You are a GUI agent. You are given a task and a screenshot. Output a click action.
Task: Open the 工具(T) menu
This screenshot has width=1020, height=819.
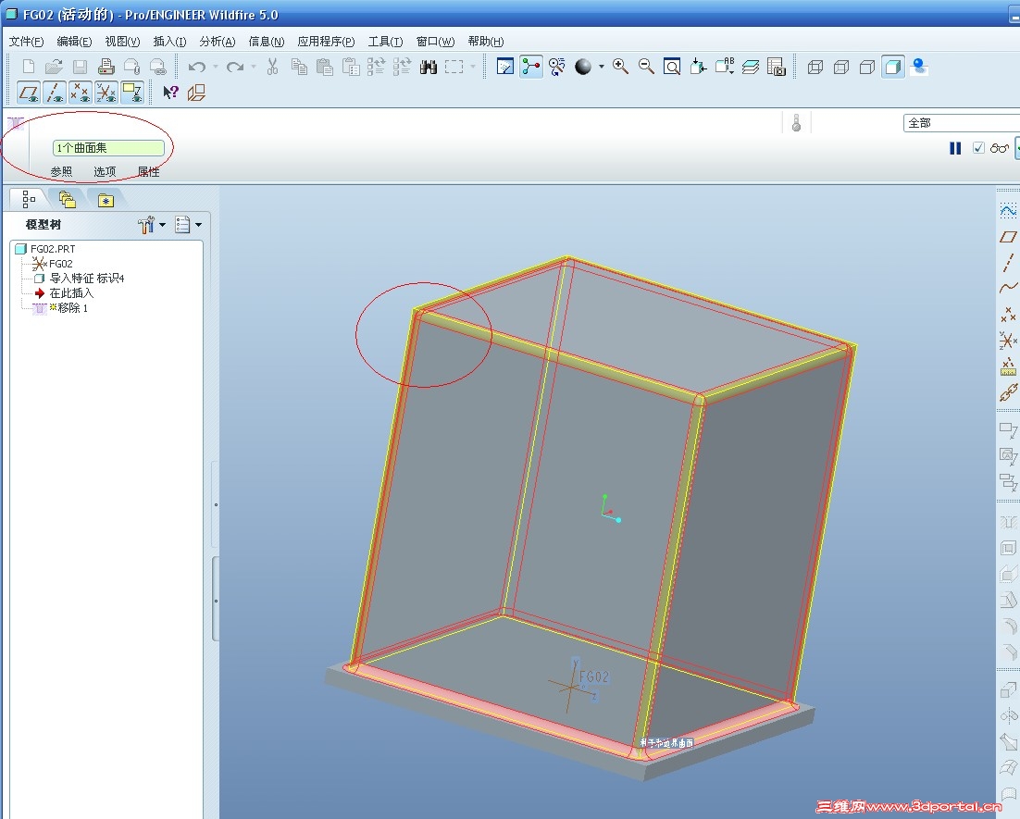[x=385, y=42]
